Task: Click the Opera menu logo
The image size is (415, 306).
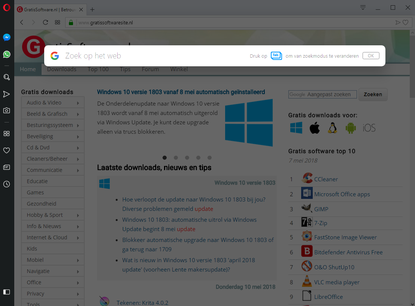Action: [6, 7]
